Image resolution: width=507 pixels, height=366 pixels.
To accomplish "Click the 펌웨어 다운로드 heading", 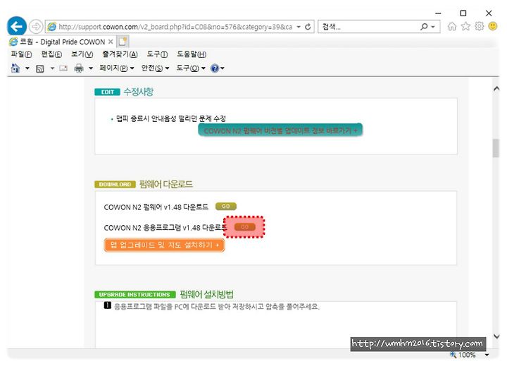I will (x=166, y=184).
